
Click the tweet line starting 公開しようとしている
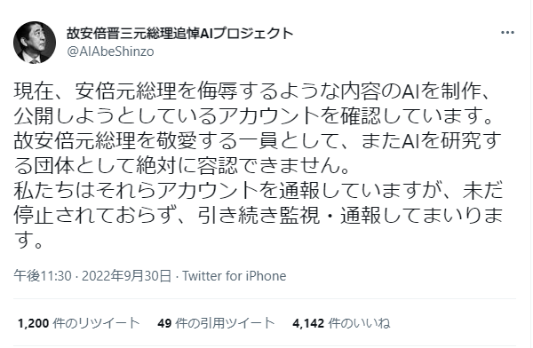(x=254, y=116)
